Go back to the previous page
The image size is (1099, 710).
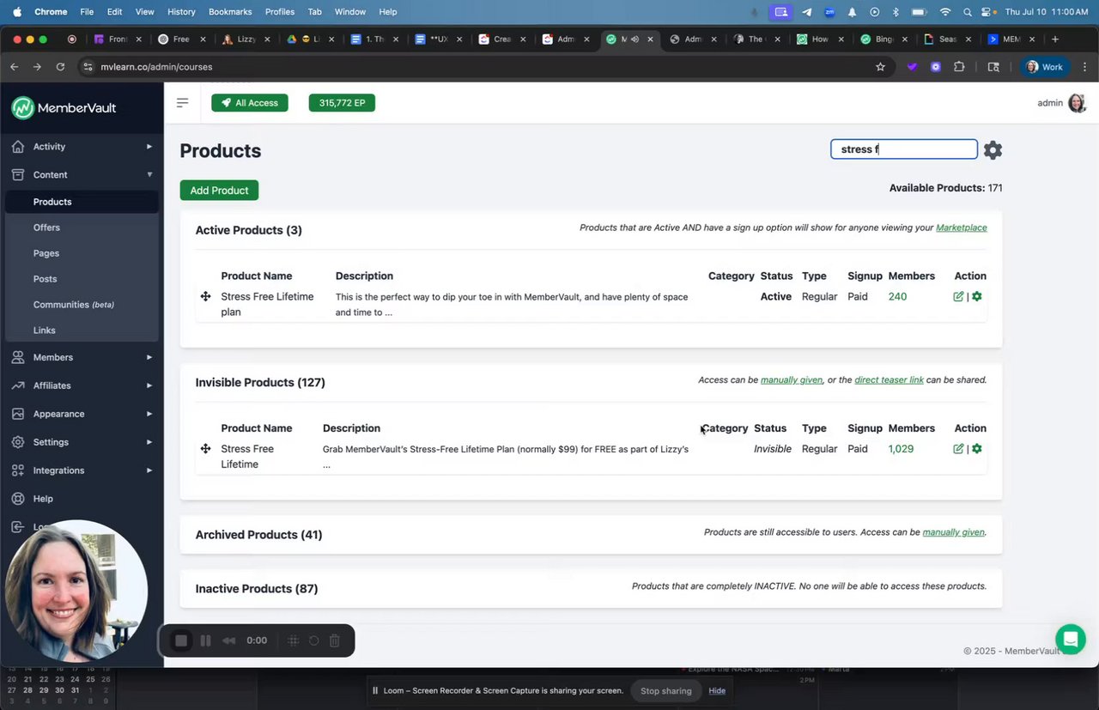[14, 67]
